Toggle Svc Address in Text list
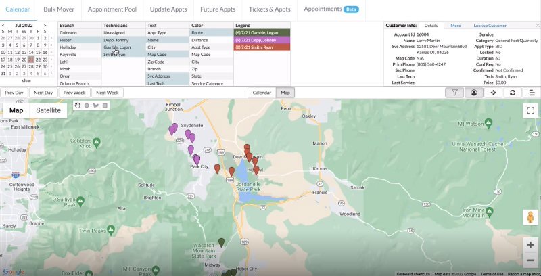 168,76
